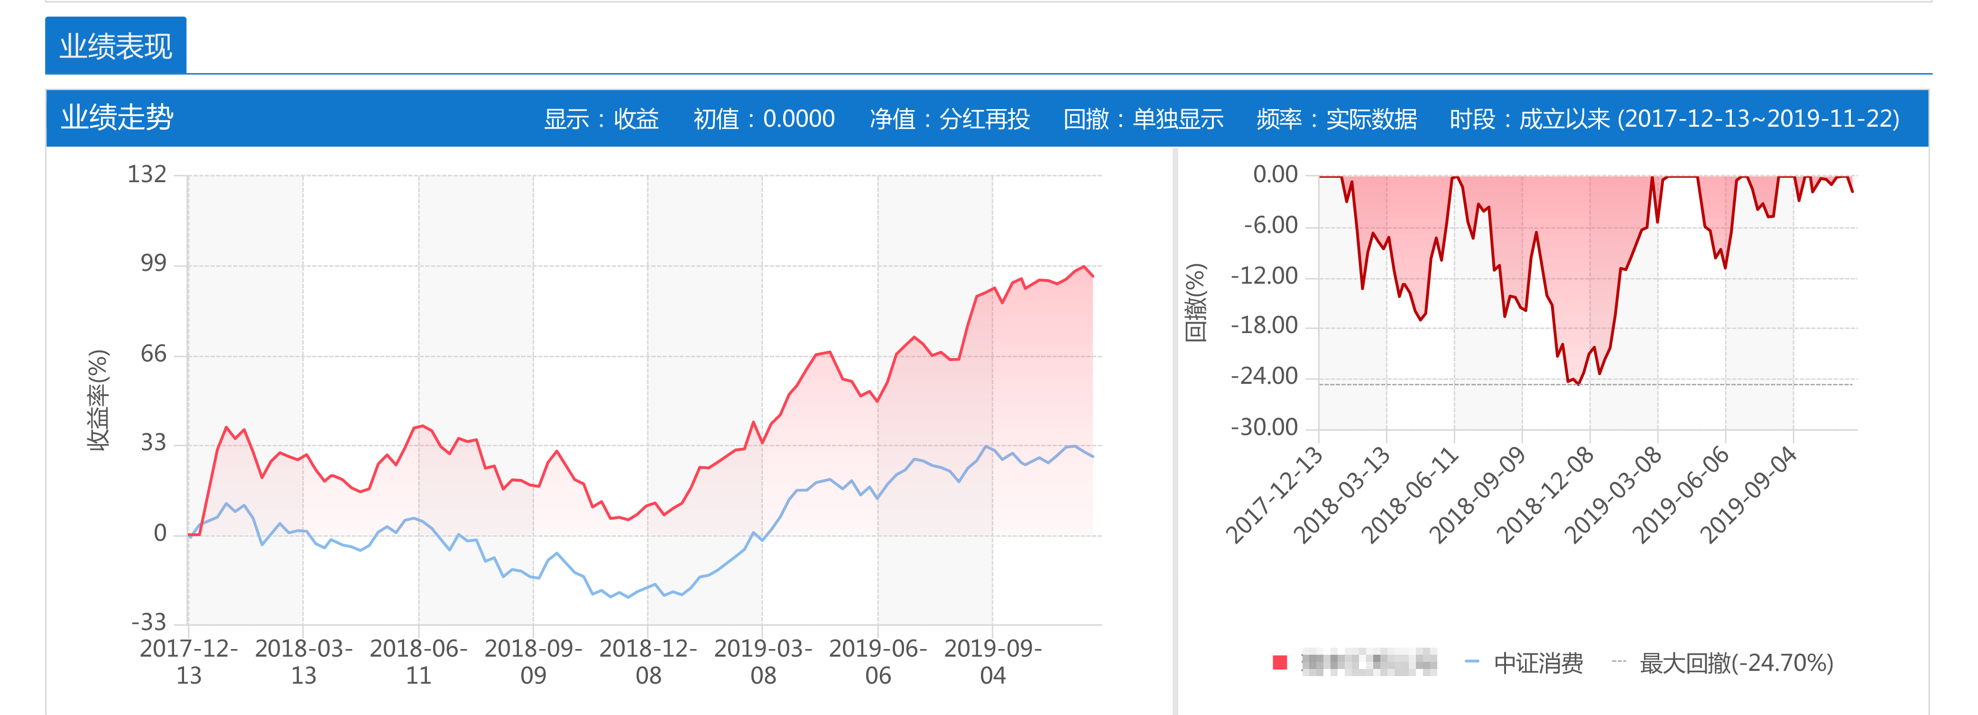Open the 时段：成立以来 period selector
The image size is (1978, 715).
[1675, 119]
